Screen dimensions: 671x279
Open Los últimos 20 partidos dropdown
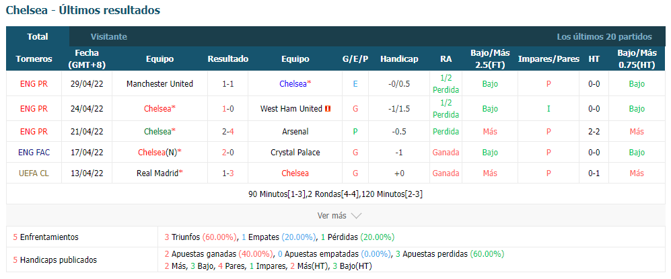pyautogui.click(x=604, y=37)
